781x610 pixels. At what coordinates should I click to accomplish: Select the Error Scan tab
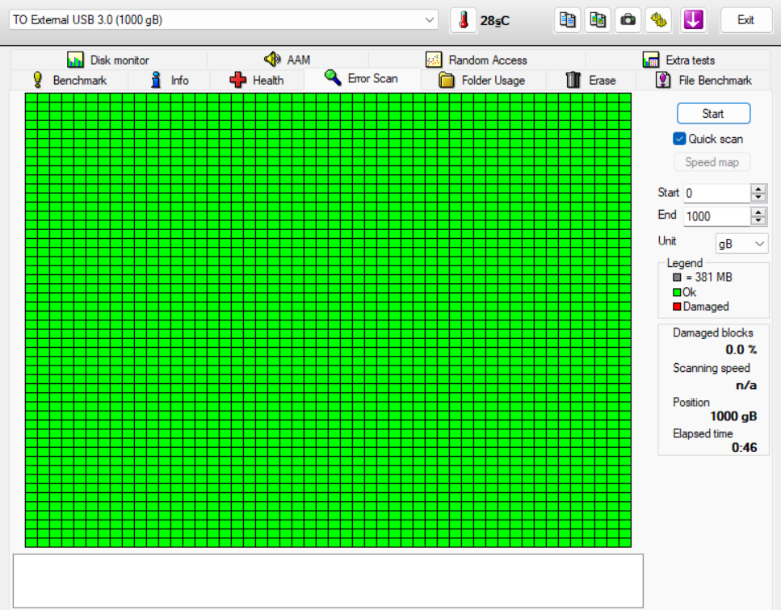362,78
